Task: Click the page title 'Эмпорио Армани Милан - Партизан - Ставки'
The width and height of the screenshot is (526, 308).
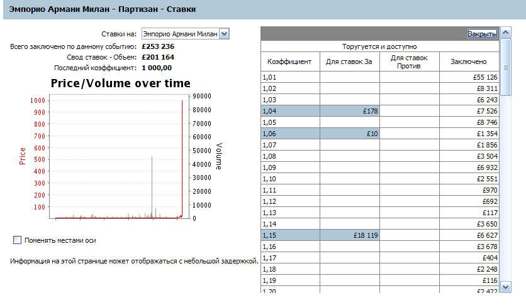Action: click(x=103, y=9)
